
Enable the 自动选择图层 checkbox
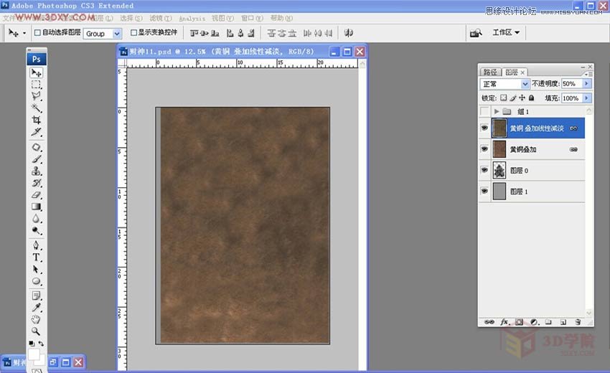pyautogui.click(x=37, y=33)
